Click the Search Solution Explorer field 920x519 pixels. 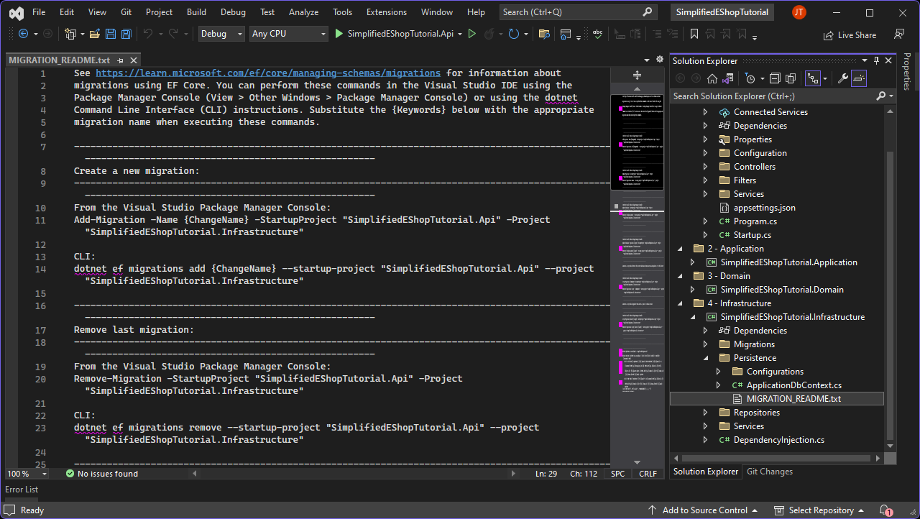tap(773, 96)
